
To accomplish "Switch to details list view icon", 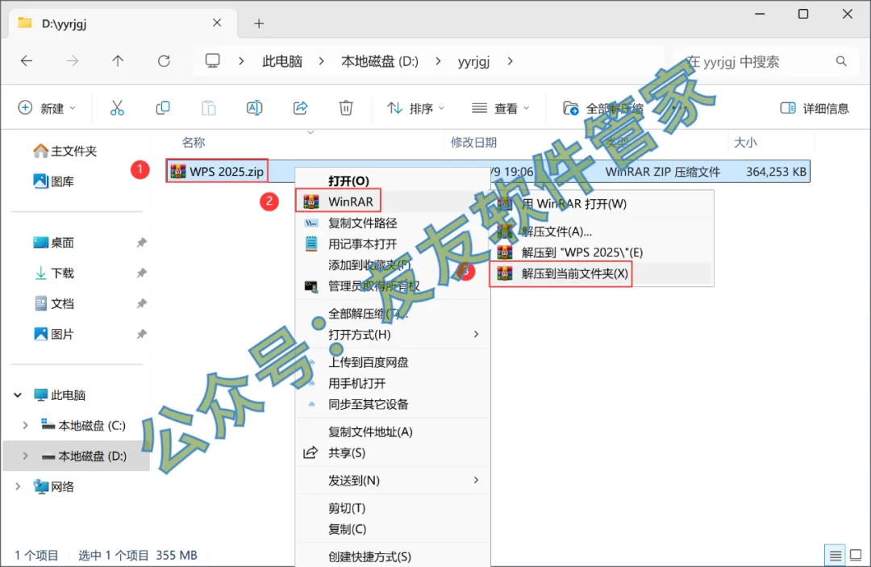I will (x=835, y=555).
